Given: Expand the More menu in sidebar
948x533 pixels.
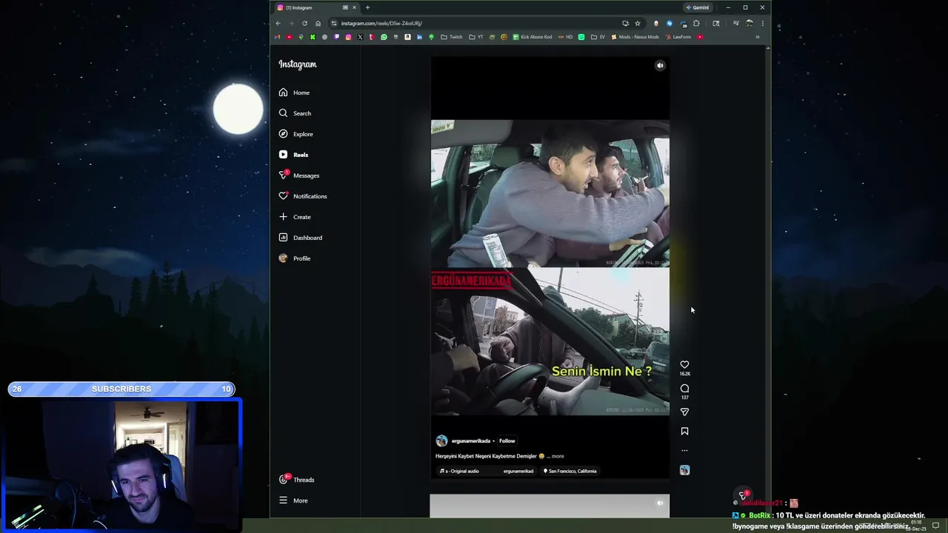Looking at the screenshot, I should [x=294, y=500].
